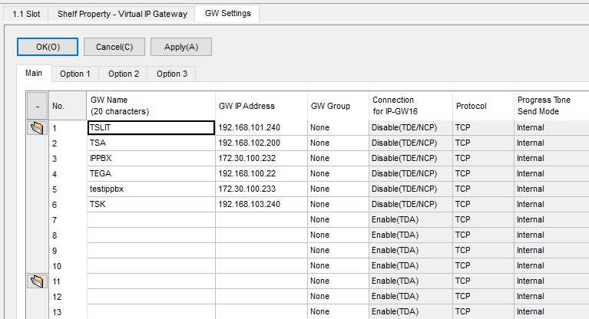Click the TSK name cell
Screen dimensions: 589x319
tap(151, 205)
